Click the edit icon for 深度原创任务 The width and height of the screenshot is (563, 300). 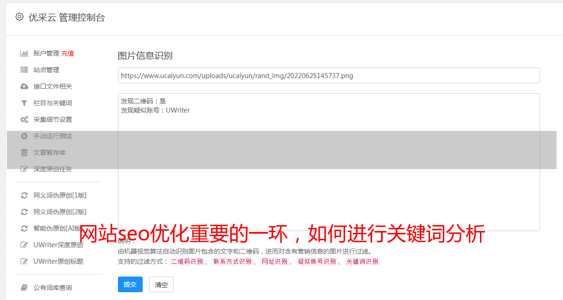[24, 169]
